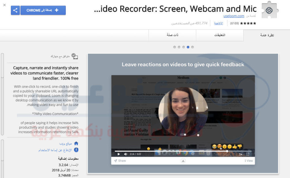Click the (6169) ratings count
The height and width of the screenshot is (178, 290).
(234, 23)
